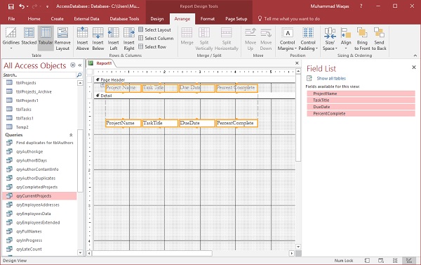The width and height of the screenshot is (421, 265).
Task: Open Control Padding dropdown
Action: point(308,39)
